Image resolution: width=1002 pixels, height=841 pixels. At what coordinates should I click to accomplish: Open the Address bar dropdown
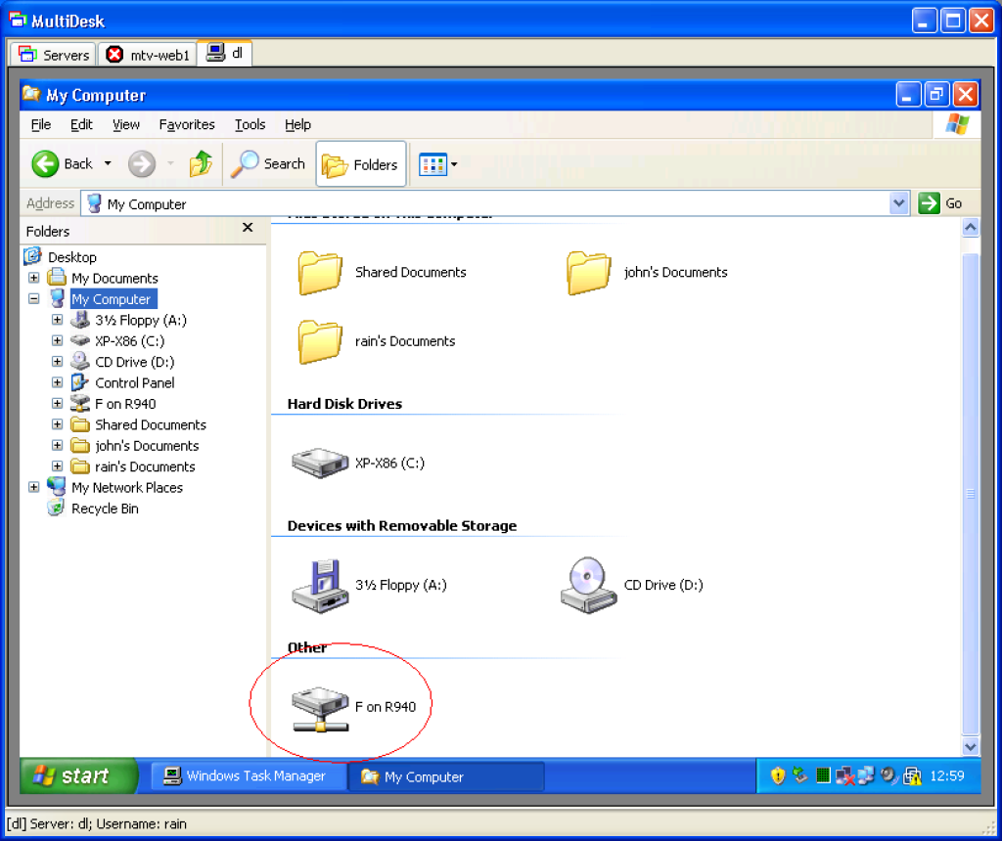pos(898,202)
